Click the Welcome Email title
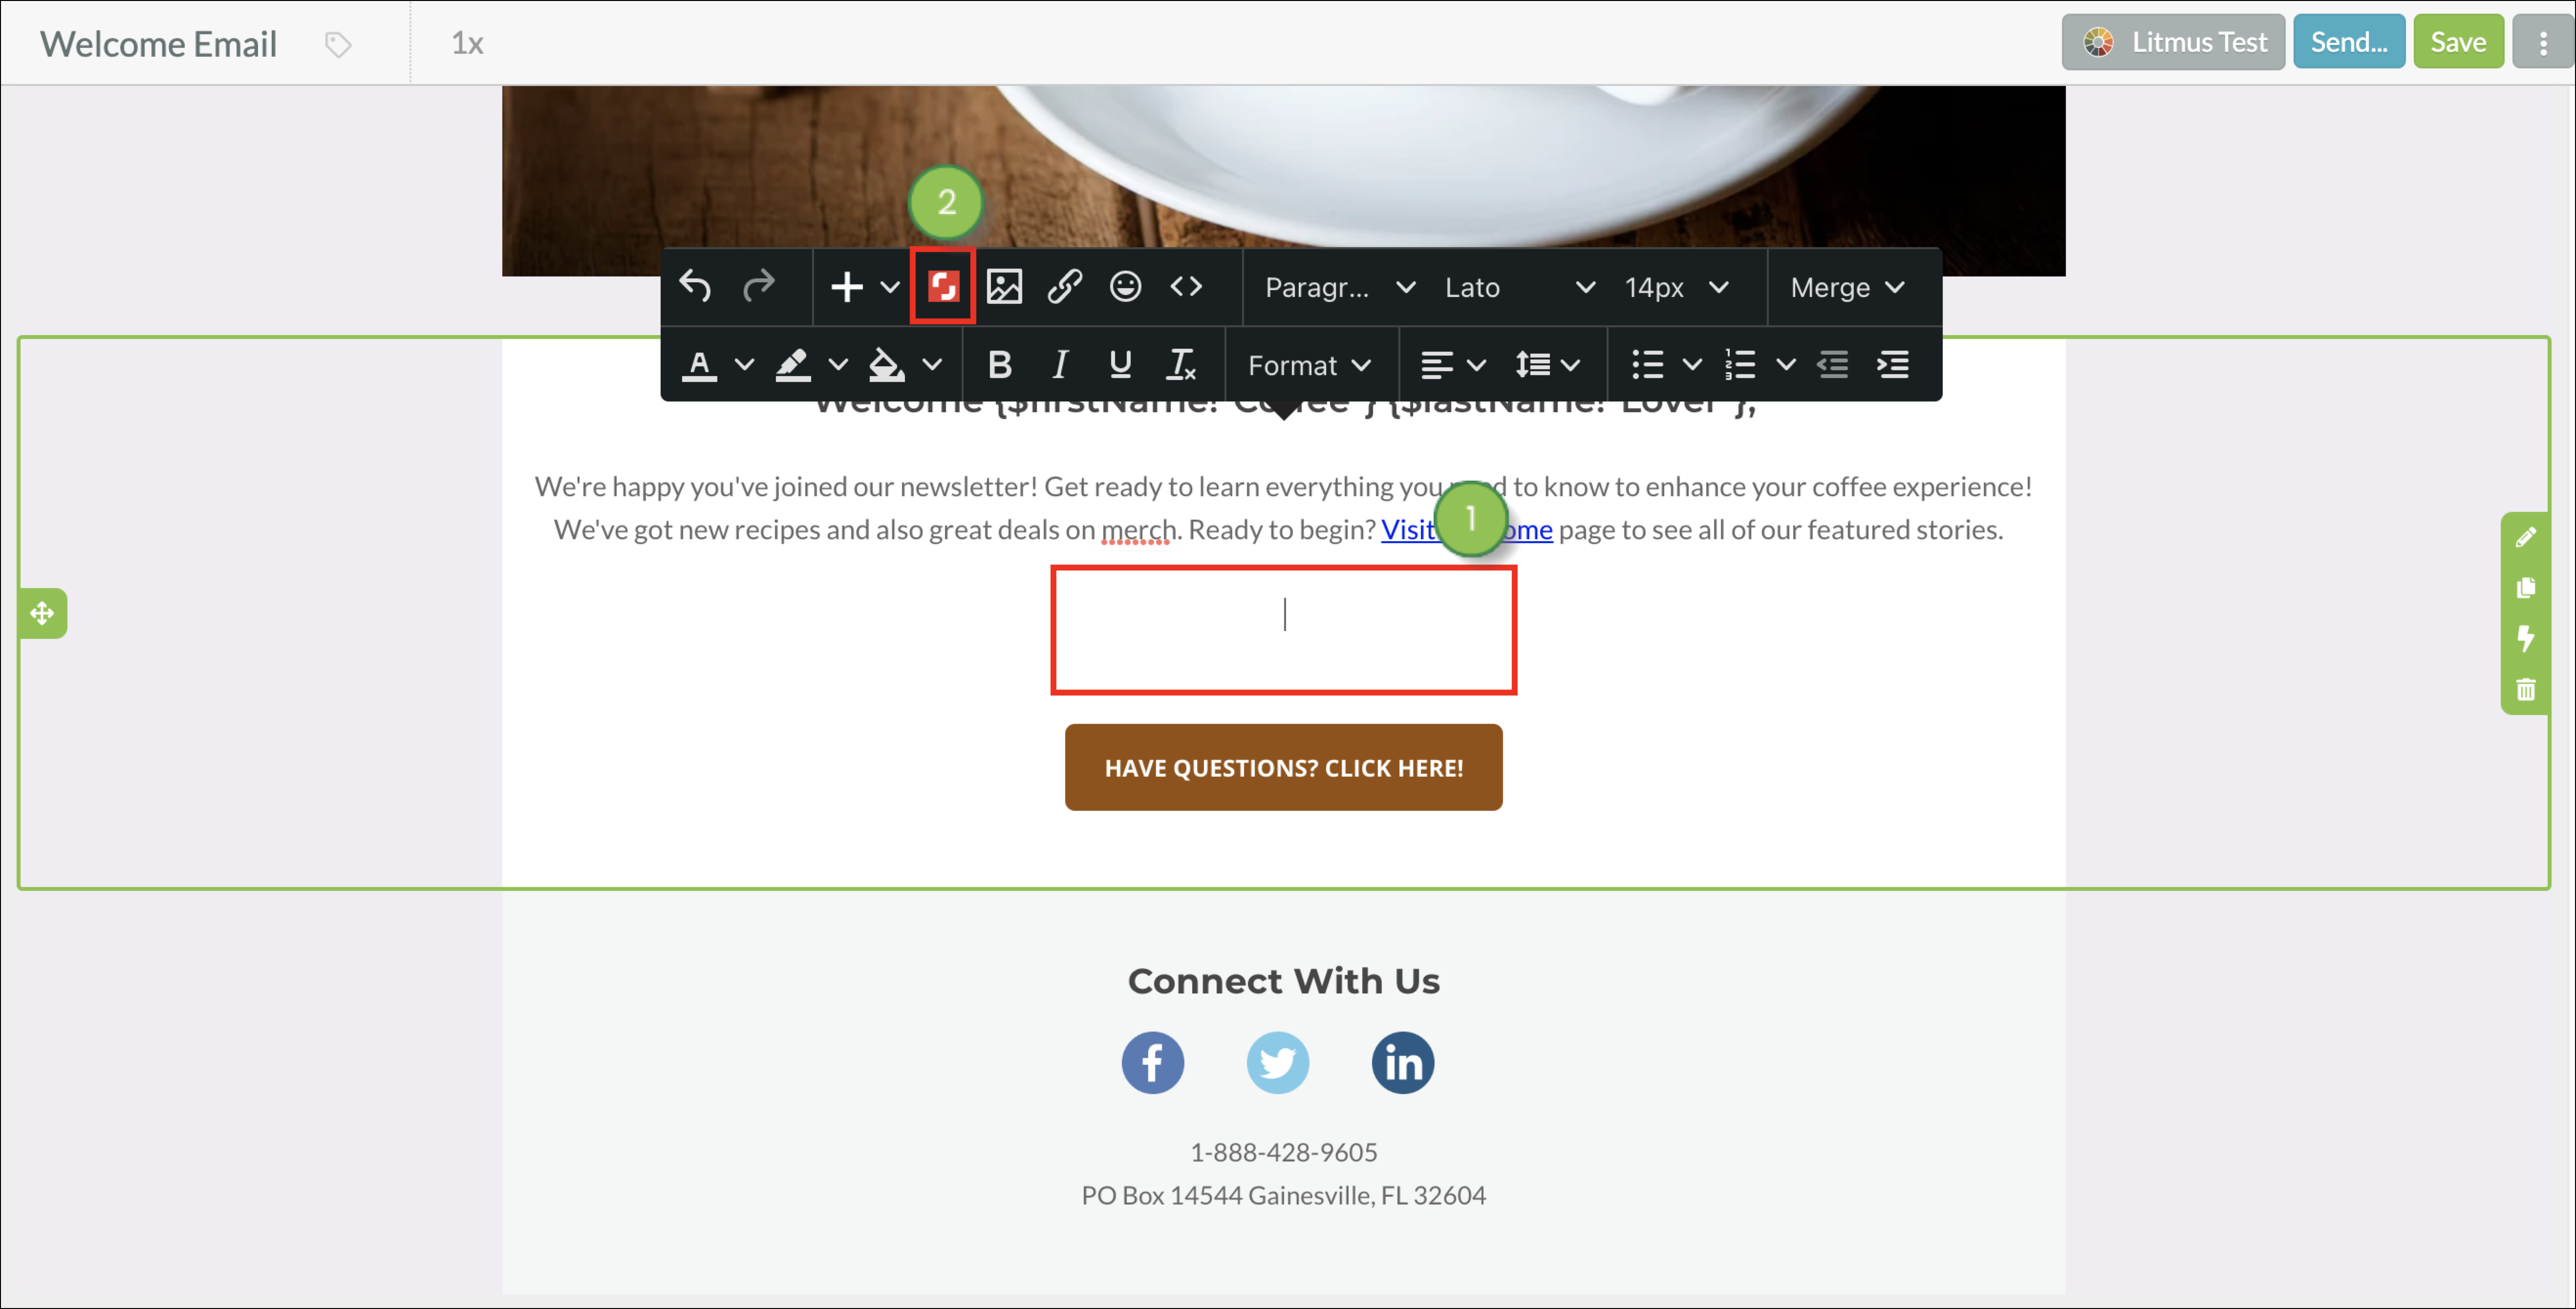The width and height of the screenshot is (2576, 1309). click(158, 44)
